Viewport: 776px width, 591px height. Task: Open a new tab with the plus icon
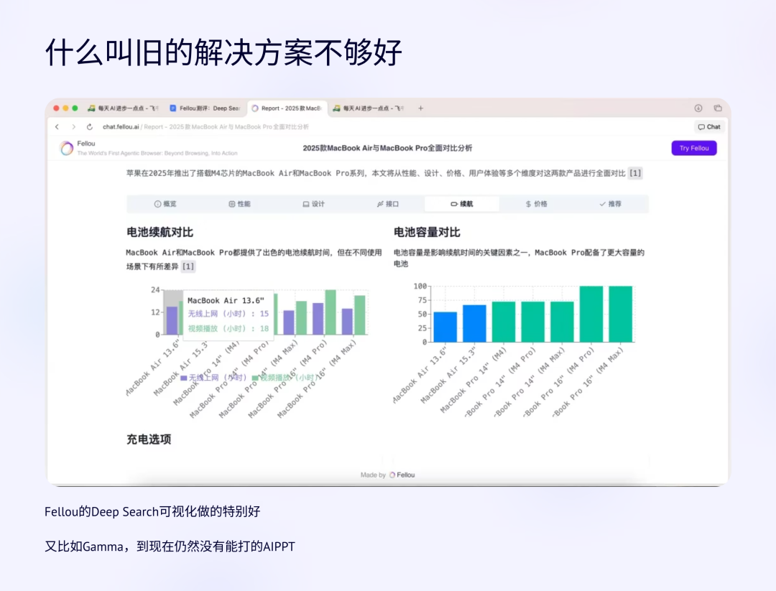click(420, 108)
